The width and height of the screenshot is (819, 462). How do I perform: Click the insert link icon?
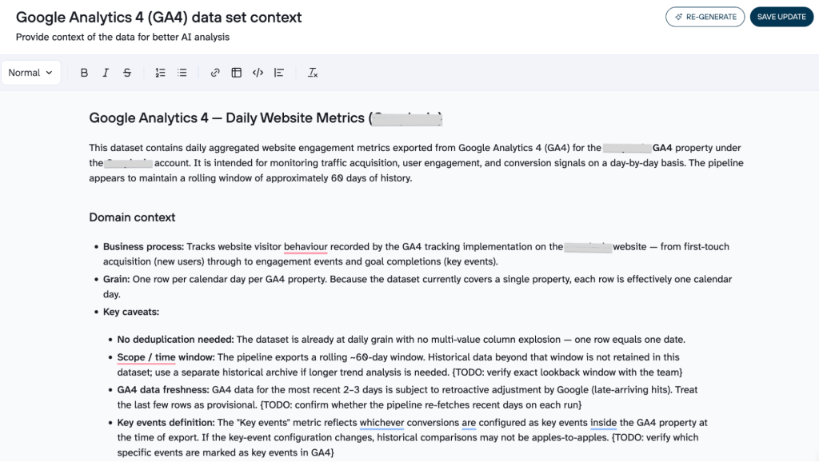[x=214, y=73]
